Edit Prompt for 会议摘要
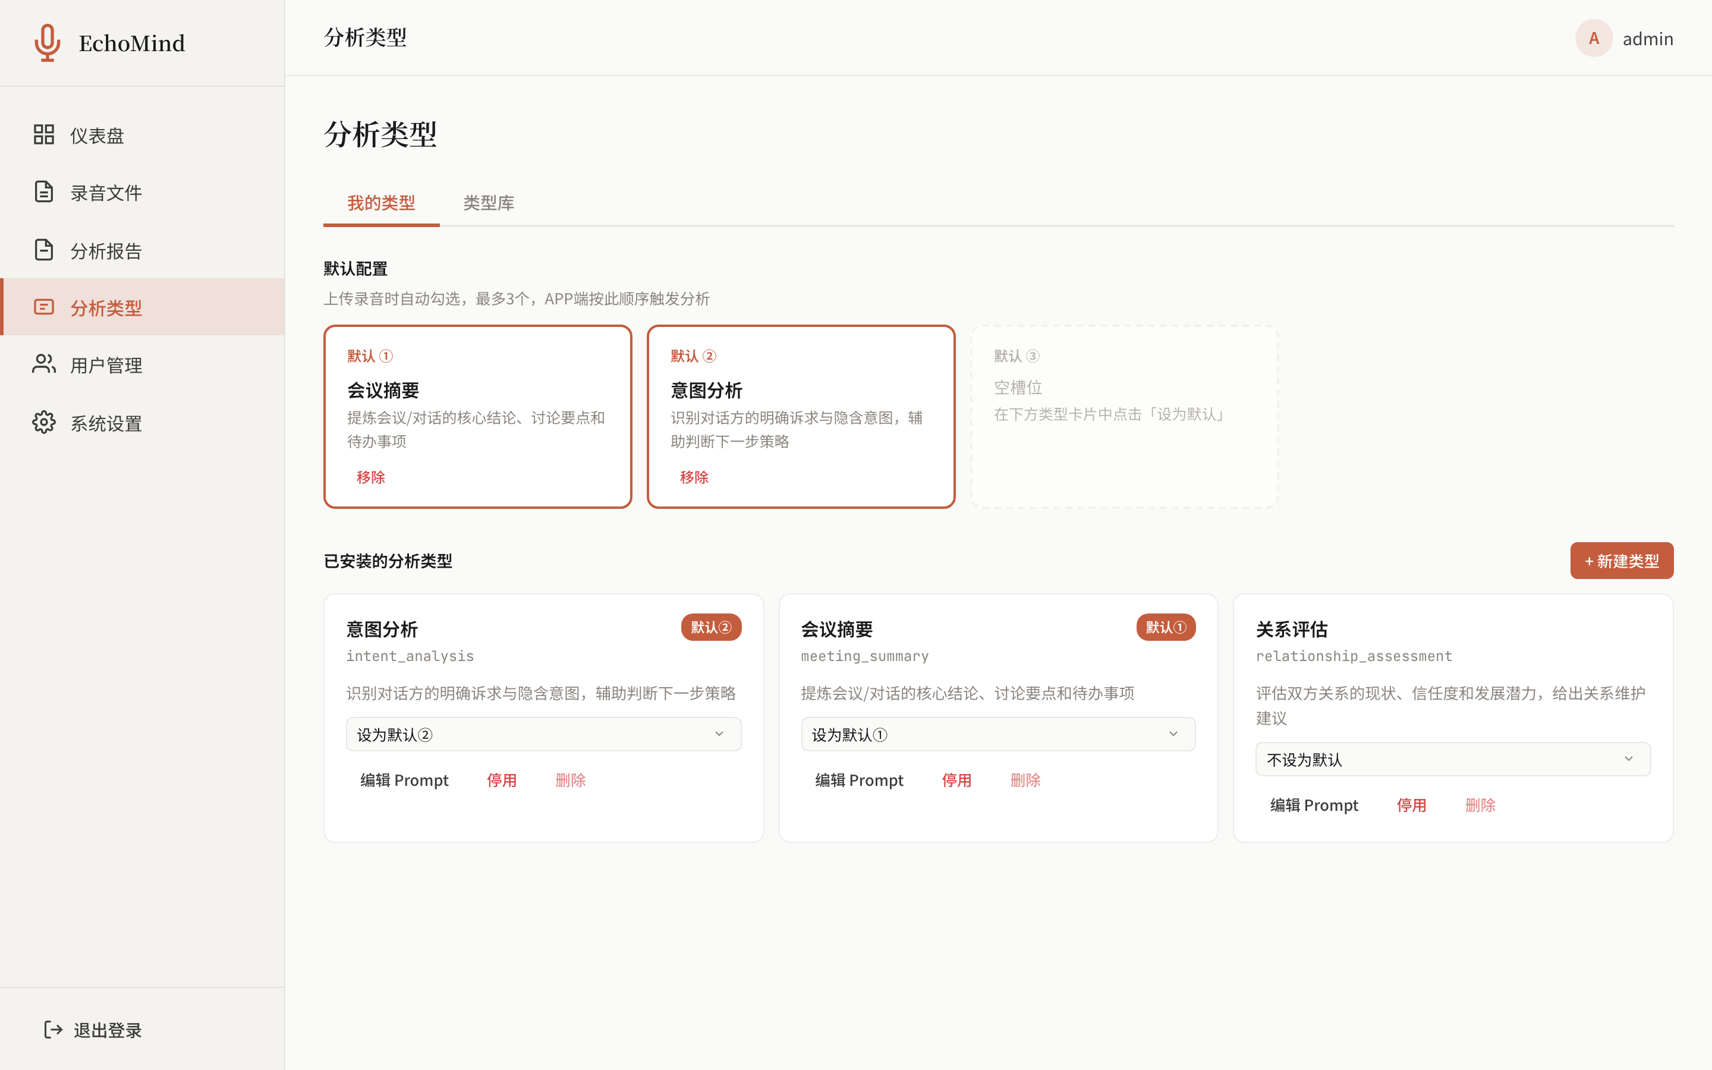 (859, 780)
